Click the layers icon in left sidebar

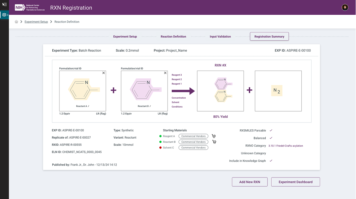tap(4, 15)
